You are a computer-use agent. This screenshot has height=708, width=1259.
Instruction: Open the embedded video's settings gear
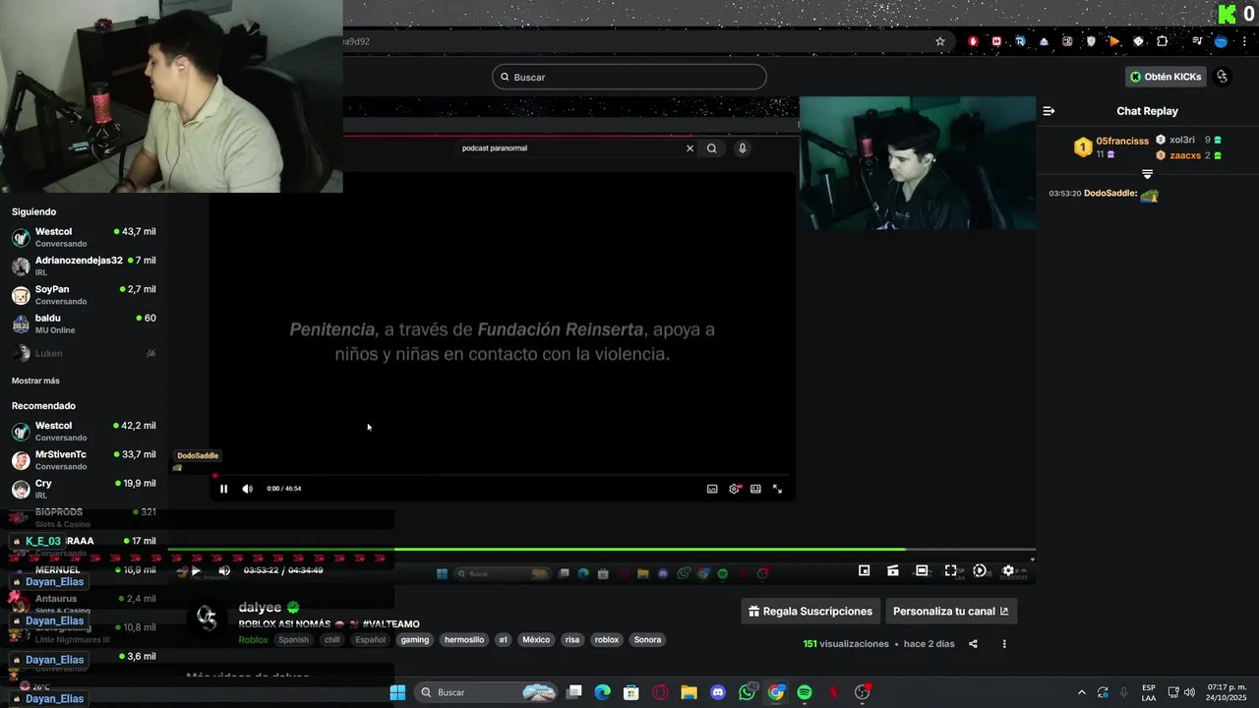[734, 489]
